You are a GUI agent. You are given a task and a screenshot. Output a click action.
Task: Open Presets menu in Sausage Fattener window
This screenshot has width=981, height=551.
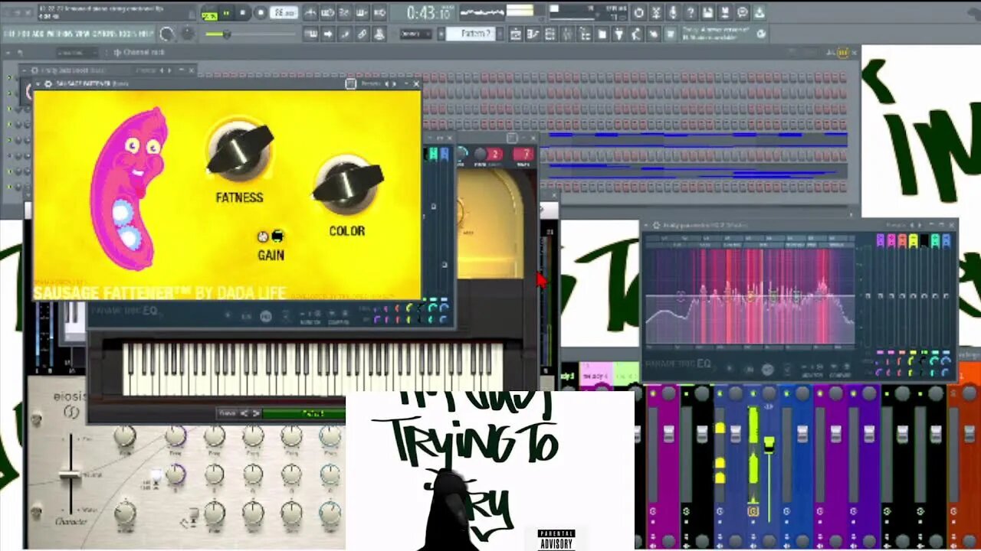[x=369, y=83]
